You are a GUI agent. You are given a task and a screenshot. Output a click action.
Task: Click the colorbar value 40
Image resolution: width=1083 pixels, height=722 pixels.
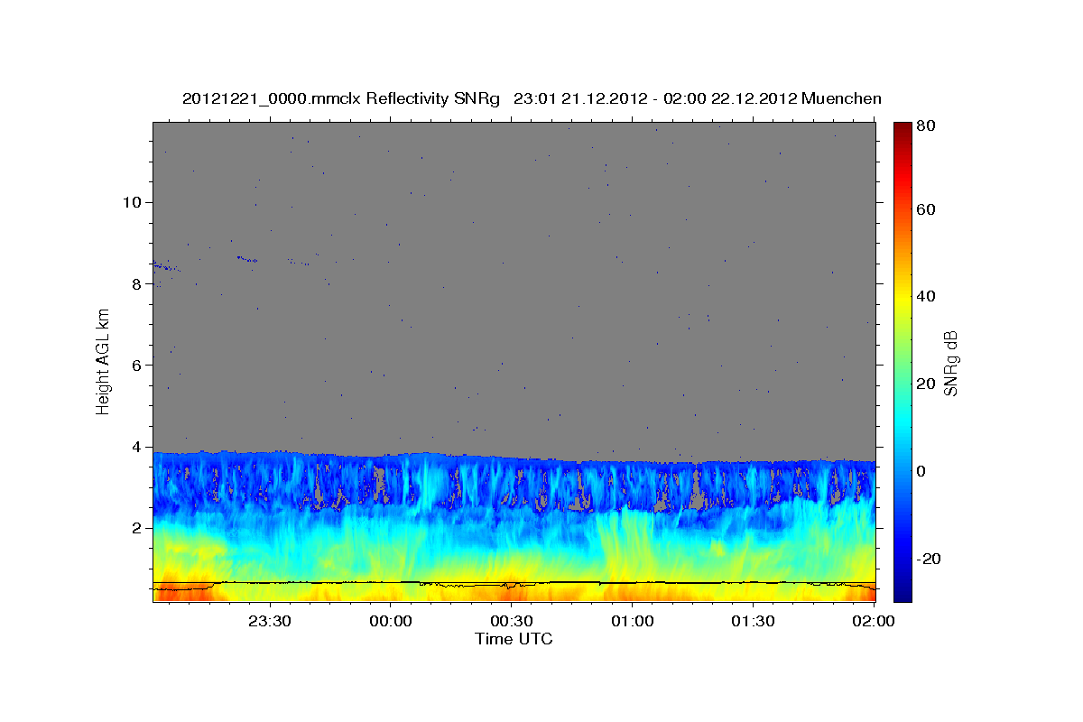pyautogui.click(x=926, y=296)
